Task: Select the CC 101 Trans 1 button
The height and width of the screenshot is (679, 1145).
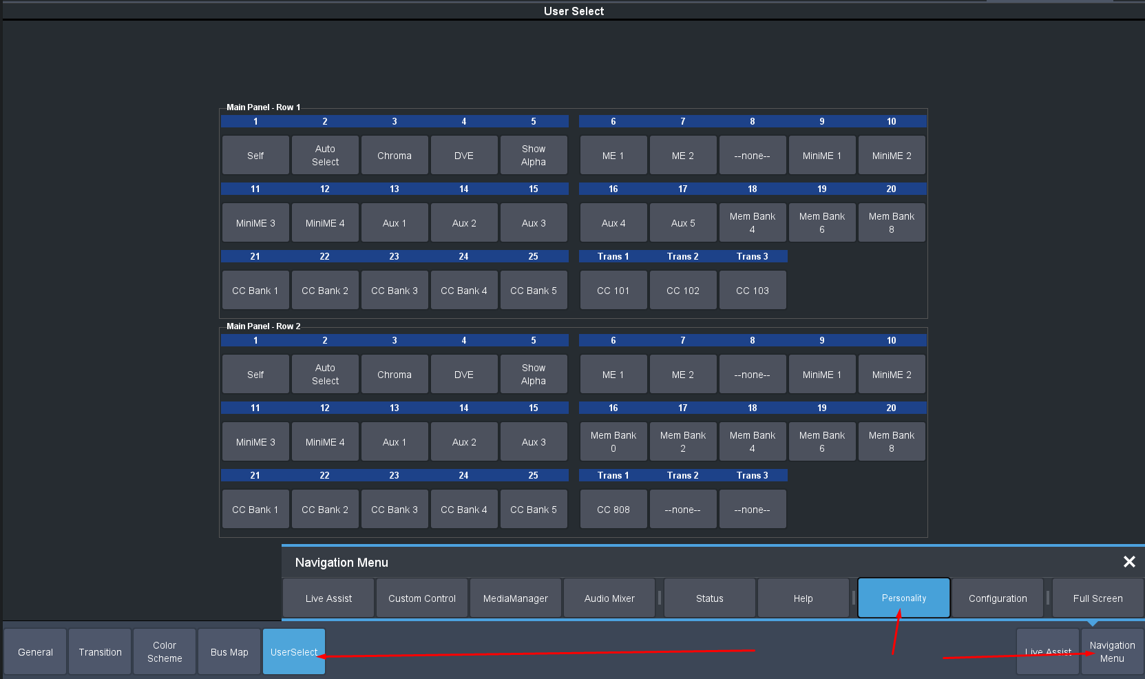Action: pyautogui.click(x=613, y=291)
